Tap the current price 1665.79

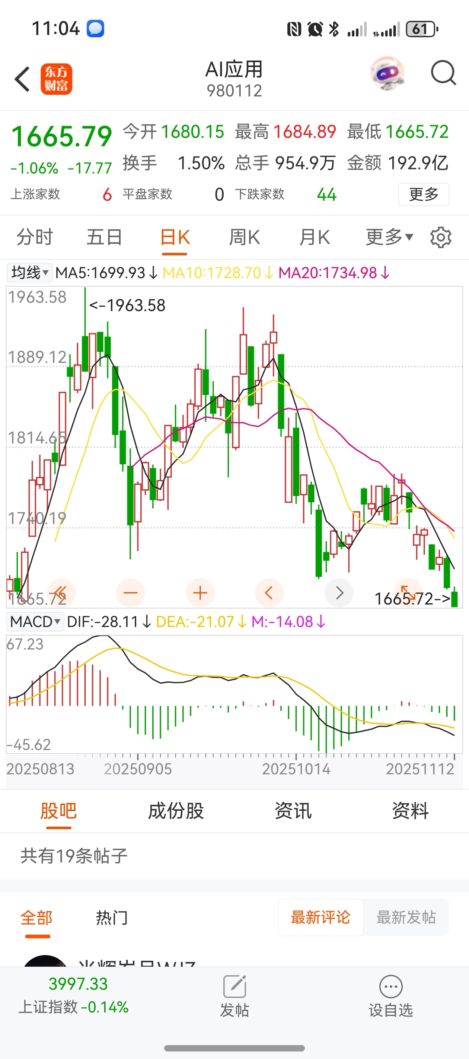[62, 137]
